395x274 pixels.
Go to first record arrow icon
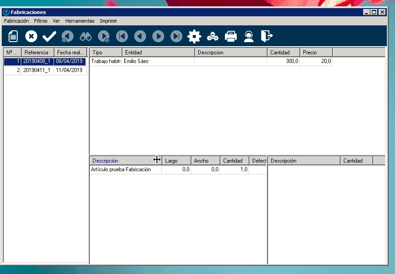pyautogui.click(x=122, y=36)
